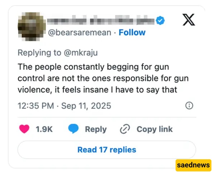215x175 pixels.
Task: Choose the Copy link text
Action: [154, 129]
